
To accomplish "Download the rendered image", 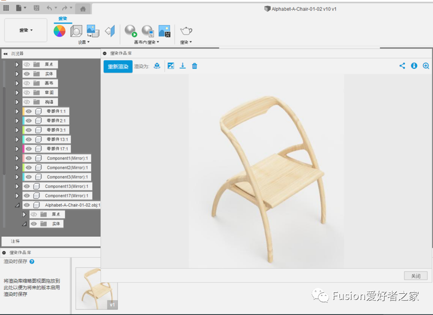I will point(183,66).
